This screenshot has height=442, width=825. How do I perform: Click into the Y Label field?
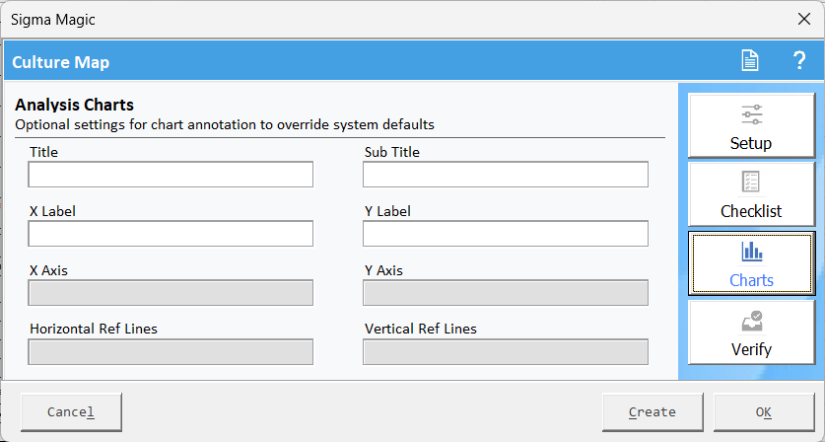pos(505,234)
